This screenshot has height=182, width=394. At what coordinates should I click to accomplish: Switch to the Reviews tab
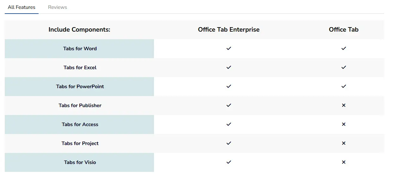[x=58, y=7]
